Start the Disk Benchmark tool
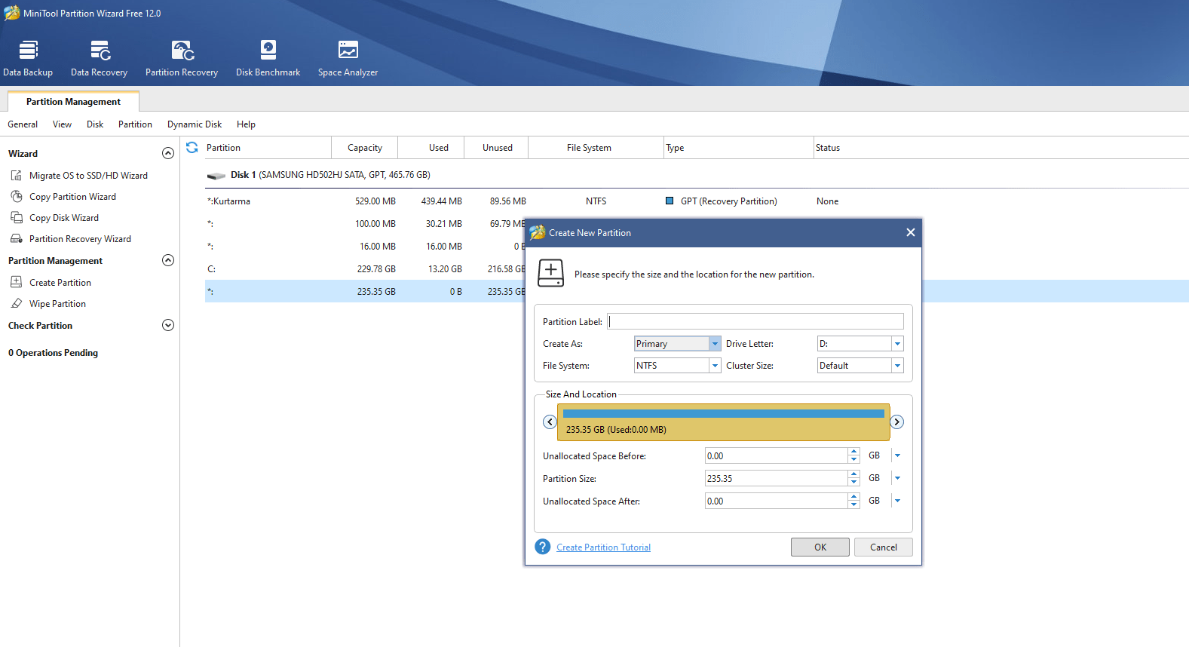 pos(268,59)
